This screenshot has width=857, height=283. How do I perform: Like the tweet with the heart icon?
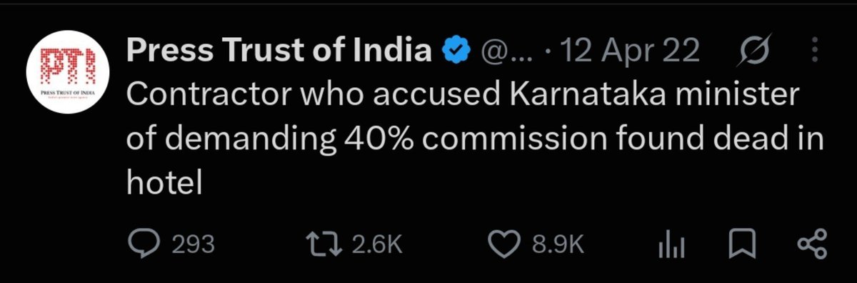[x=505, y=244]
